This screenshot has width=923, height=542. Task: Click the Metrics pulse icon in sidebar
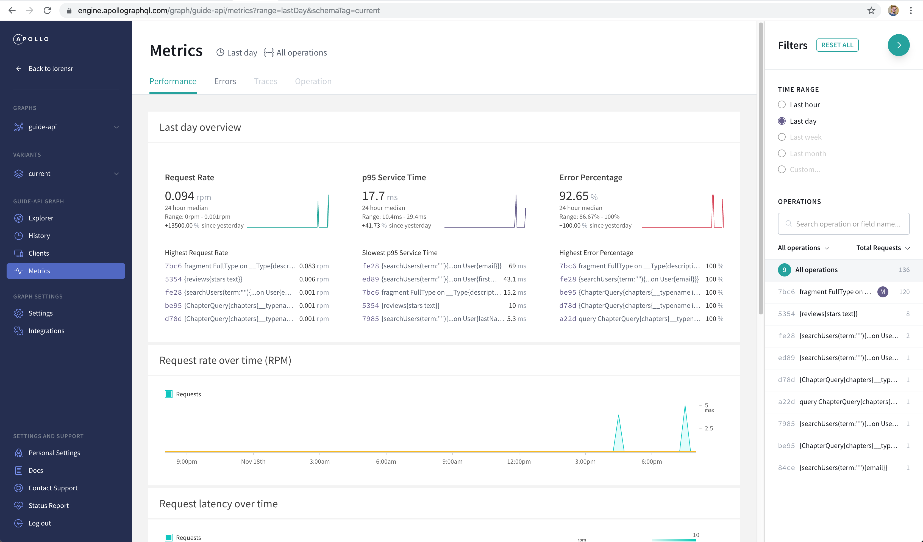(19, 271)
